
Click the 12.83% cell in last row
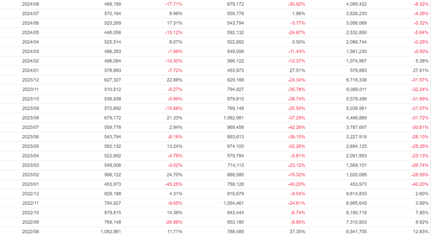(x=420, y=232)
